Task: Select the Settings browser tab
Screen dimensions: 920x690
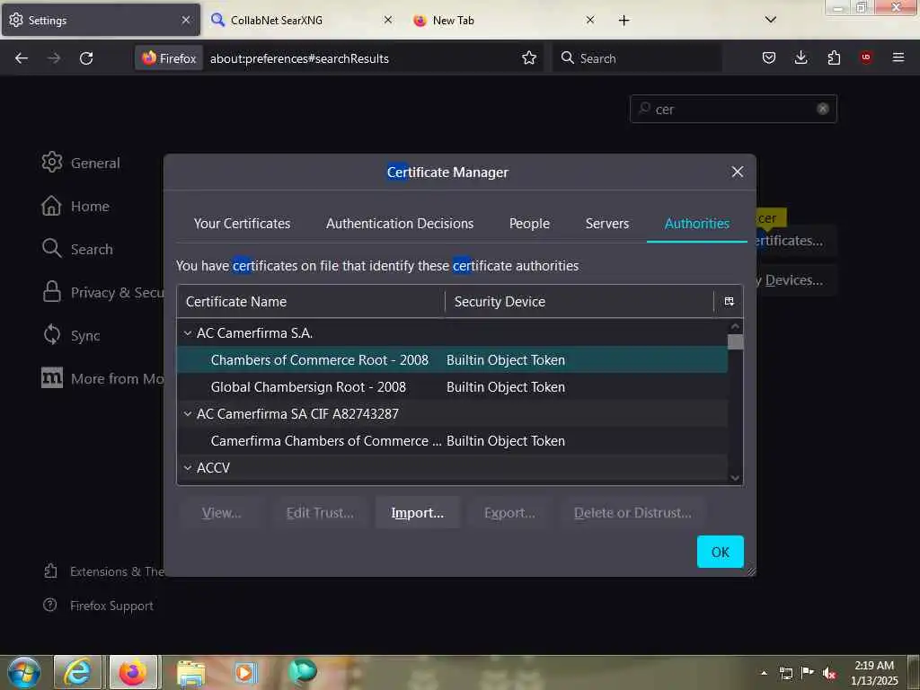Action: (x=101, y=20)
